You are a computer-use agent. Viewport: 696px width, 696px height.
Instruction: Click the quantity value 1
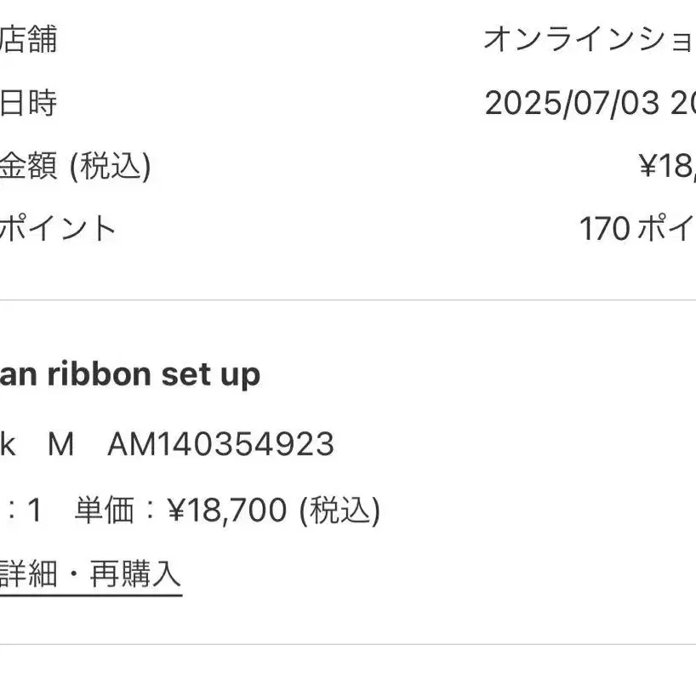pyautogui.click(x=35, y=511)
